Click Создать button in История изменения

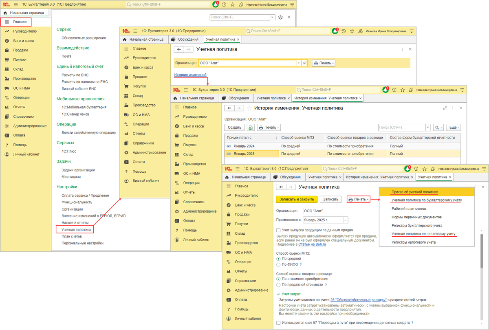[234, 128]
